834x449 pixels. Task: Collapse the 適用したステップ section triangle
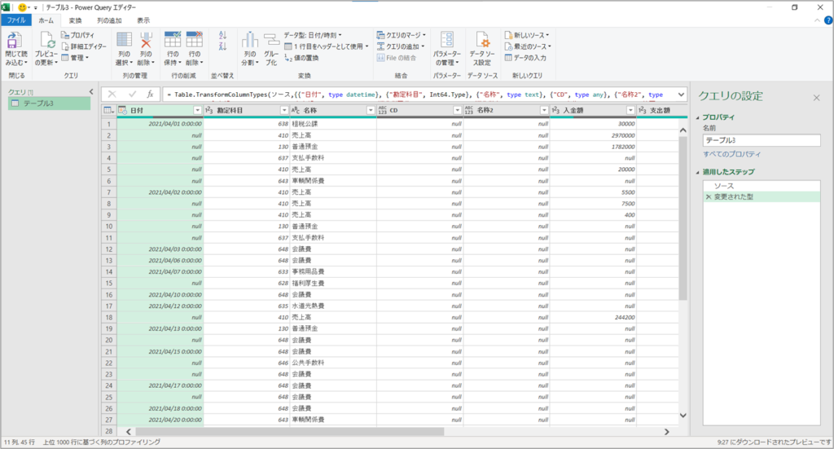pyautogui.click(x=698, y=173)
